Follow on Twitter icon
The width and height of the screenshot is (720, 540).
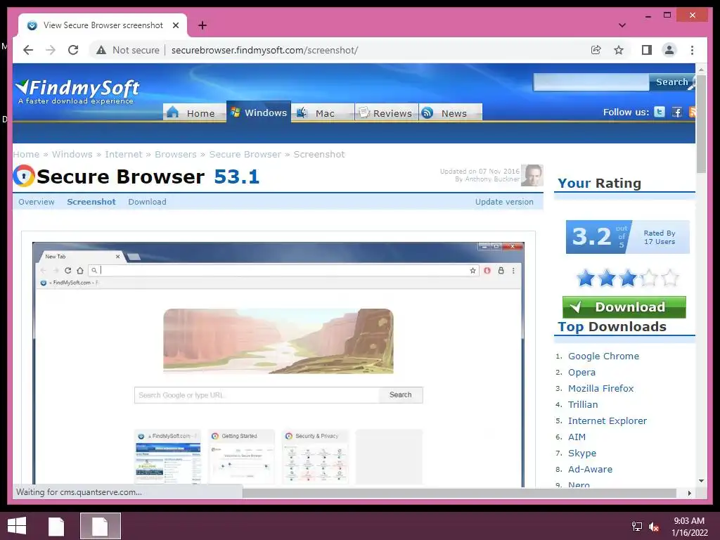click(x=660, y=112)
